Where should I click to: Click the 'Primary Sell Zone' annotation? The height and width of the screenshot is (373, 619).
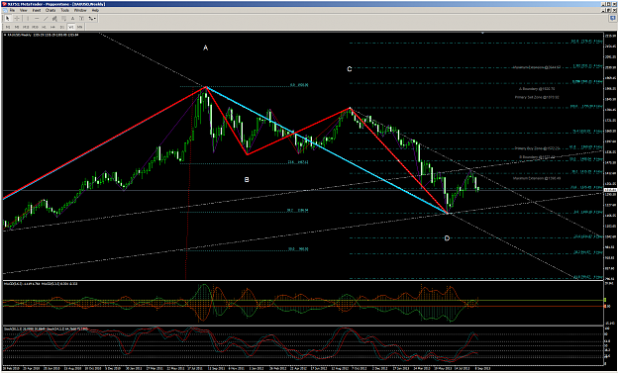[x=537, y=97]
